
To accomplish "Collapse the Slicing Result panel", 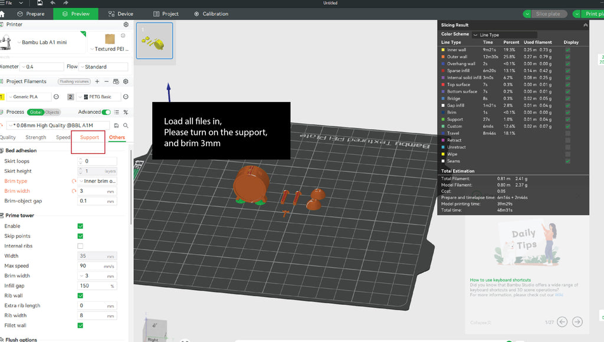I will click(585, 25).
